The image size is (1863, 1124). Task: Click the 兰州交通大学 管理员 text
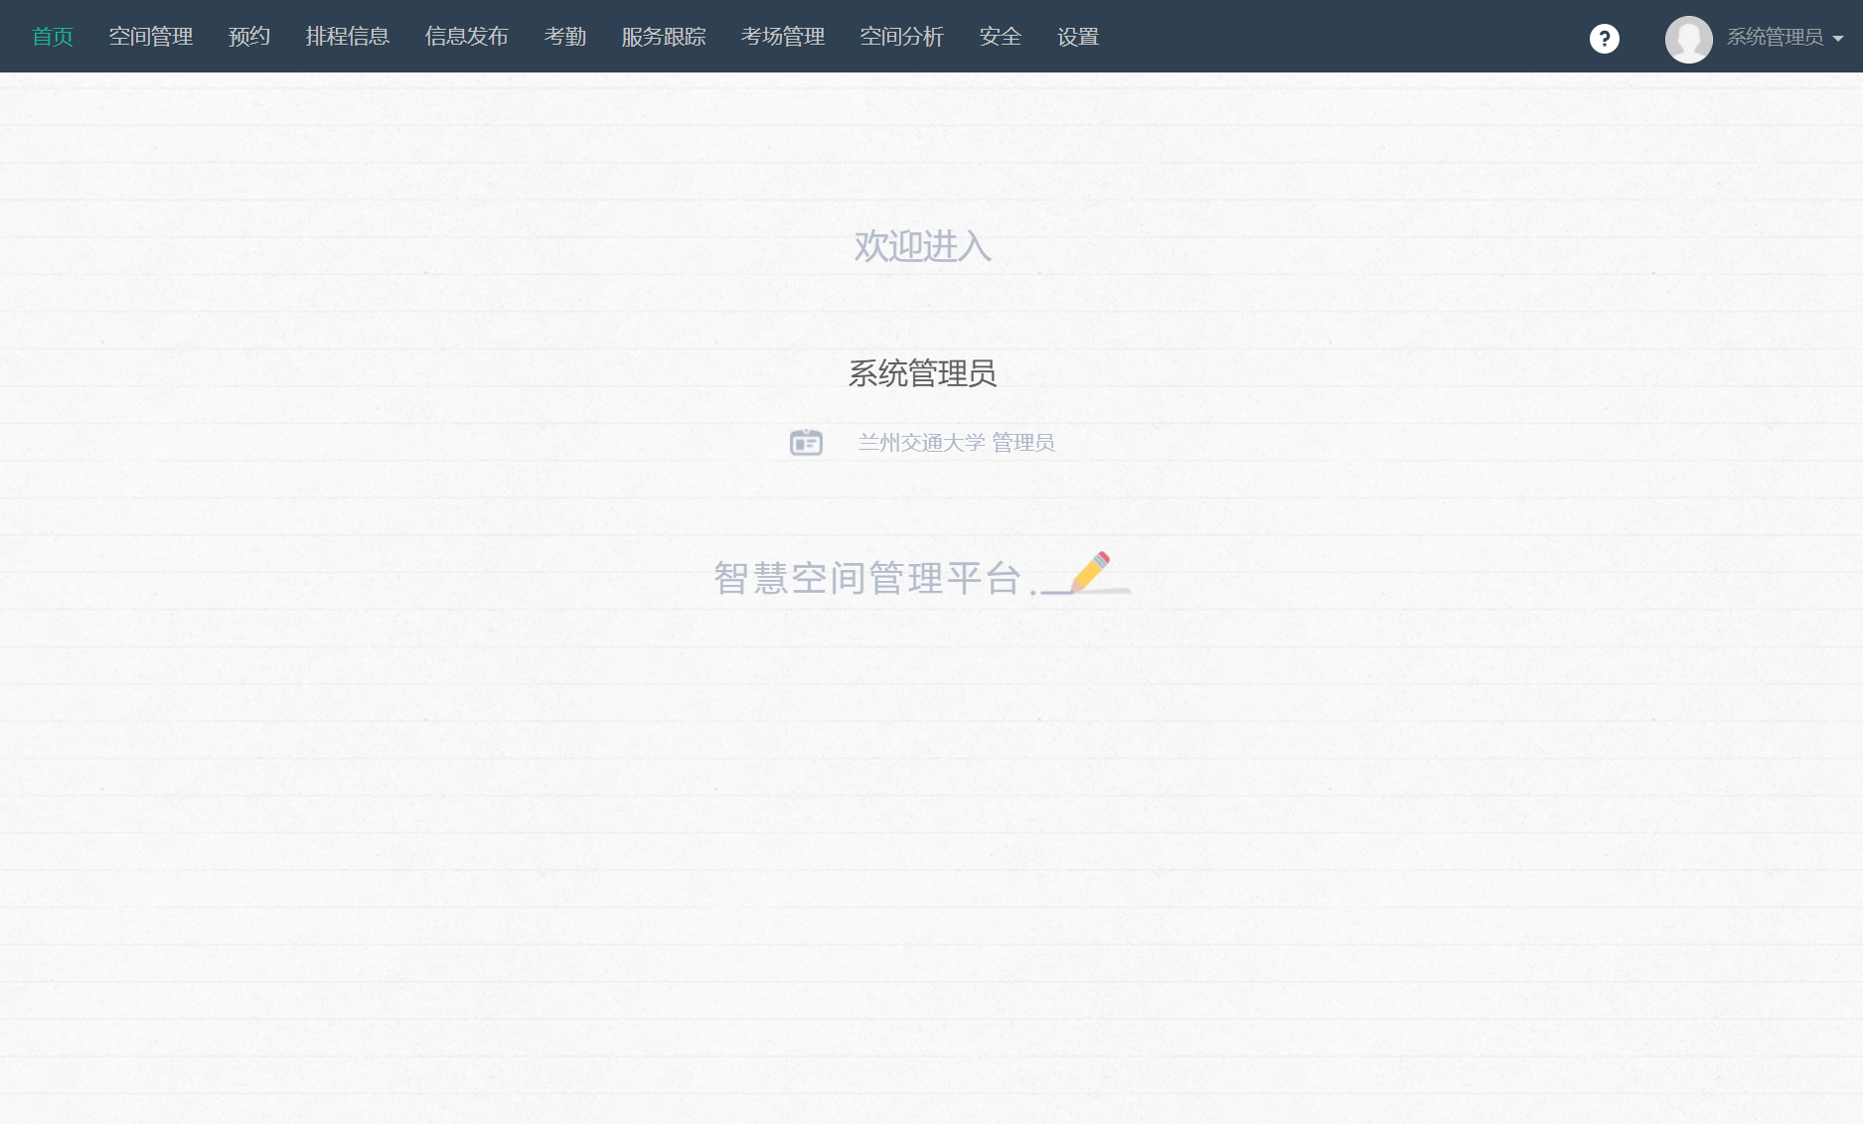point(956,443)
